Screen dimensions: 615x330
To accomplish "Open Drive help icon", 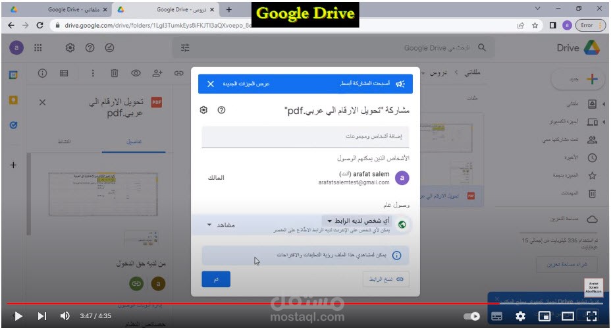I will pyautogui.click(x=90, y=48).
